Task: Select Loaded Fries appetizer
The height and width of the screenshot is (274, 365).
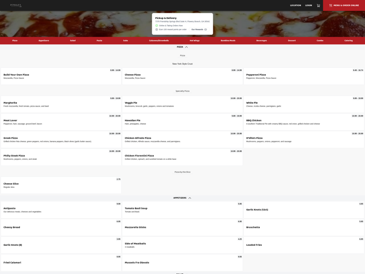Action: coord(304,245)
